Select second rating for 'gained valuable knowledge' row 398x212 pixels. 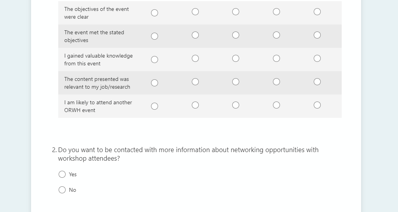(x=195, y=58)
